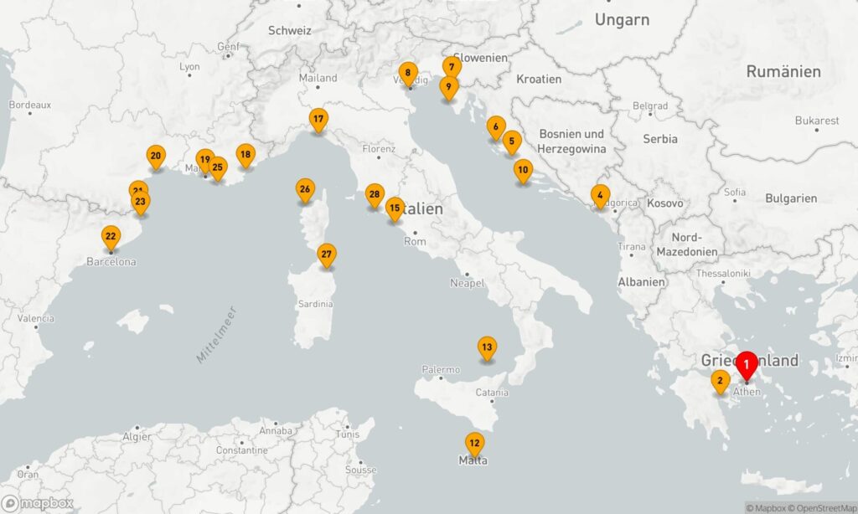This screenshot has width=858, height=514.
Task: Select marker 10 on the Croatian coast
Action: click(523, 171)
